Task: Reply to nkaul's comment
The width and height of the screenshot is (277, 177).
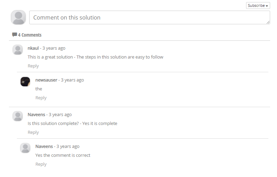Action: point(33,66)
